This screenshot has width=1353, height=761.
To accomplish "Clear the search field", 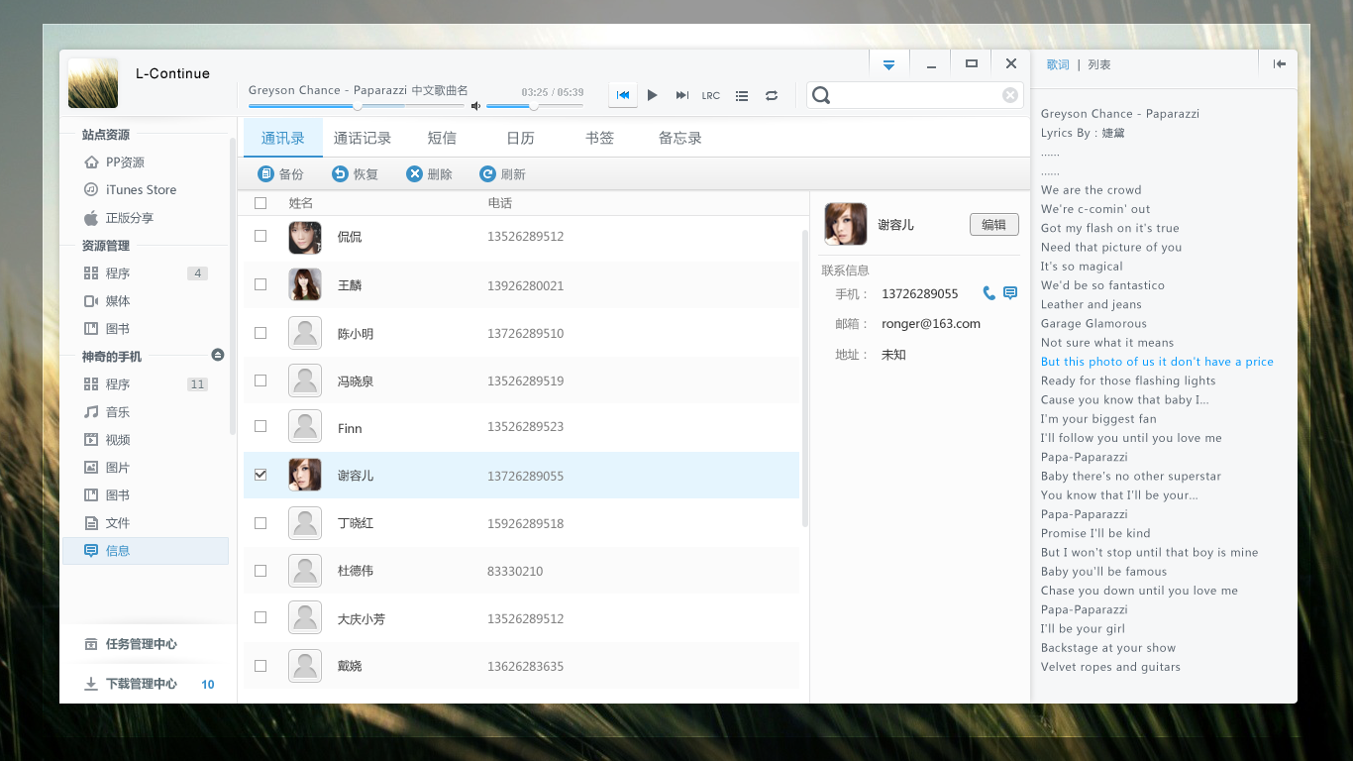I will point(1010,95).
